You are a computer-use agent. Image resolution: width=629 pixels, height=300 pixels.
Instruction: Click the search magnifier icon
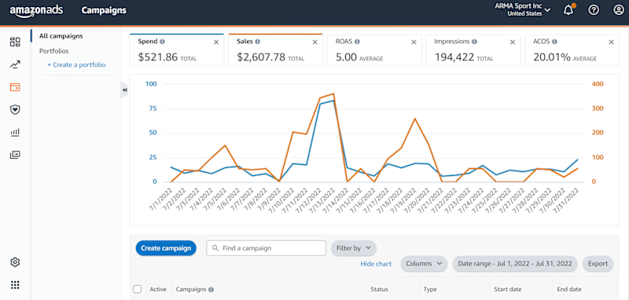point(215,248)
